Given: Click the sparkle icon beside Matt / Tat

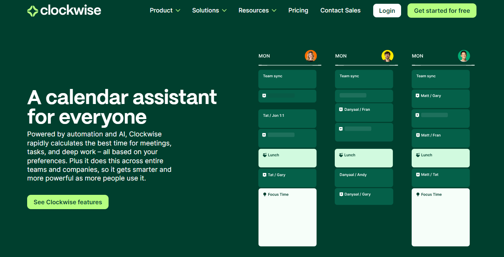Looking at the screenshot, I should coord(418,175).
